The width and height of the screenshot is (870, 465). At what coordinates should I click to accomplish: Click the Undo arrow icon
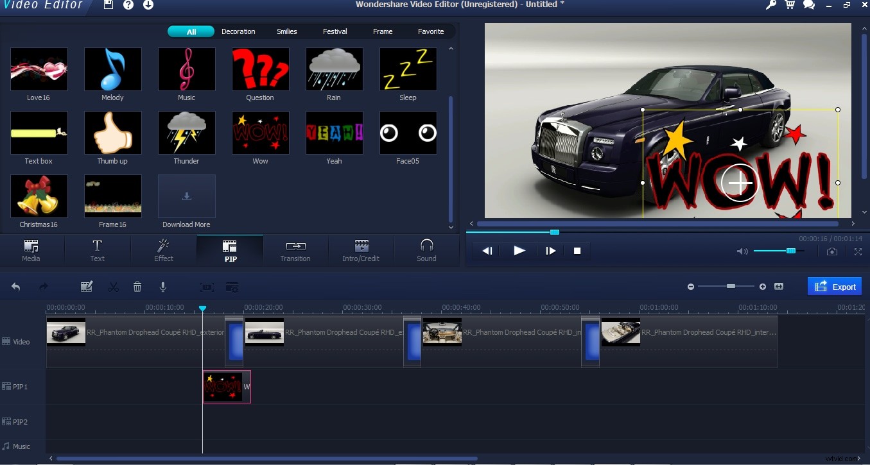(15, 286)
